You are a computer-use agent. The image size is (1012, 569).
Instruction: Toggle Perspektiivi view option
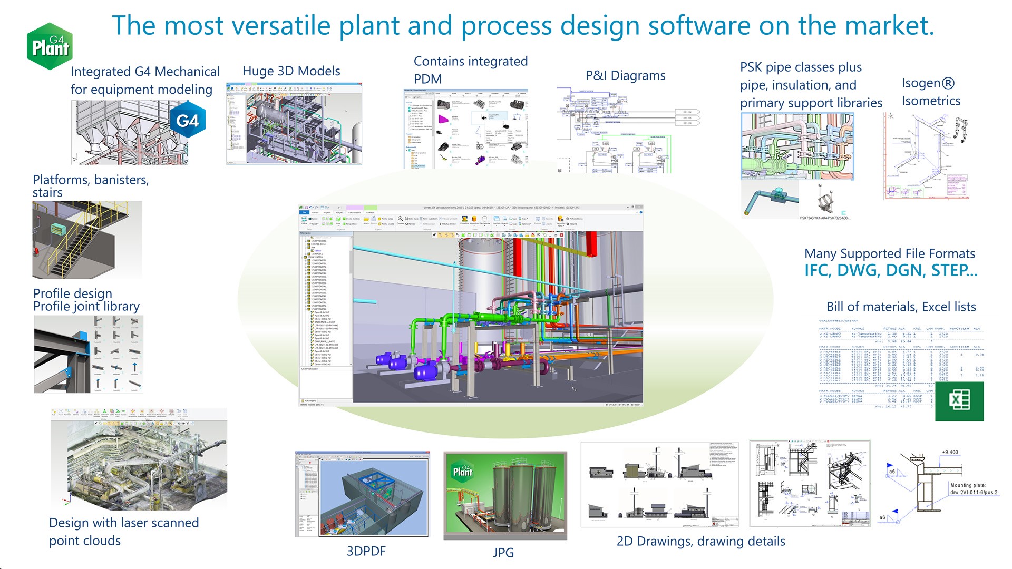(344, 224)
